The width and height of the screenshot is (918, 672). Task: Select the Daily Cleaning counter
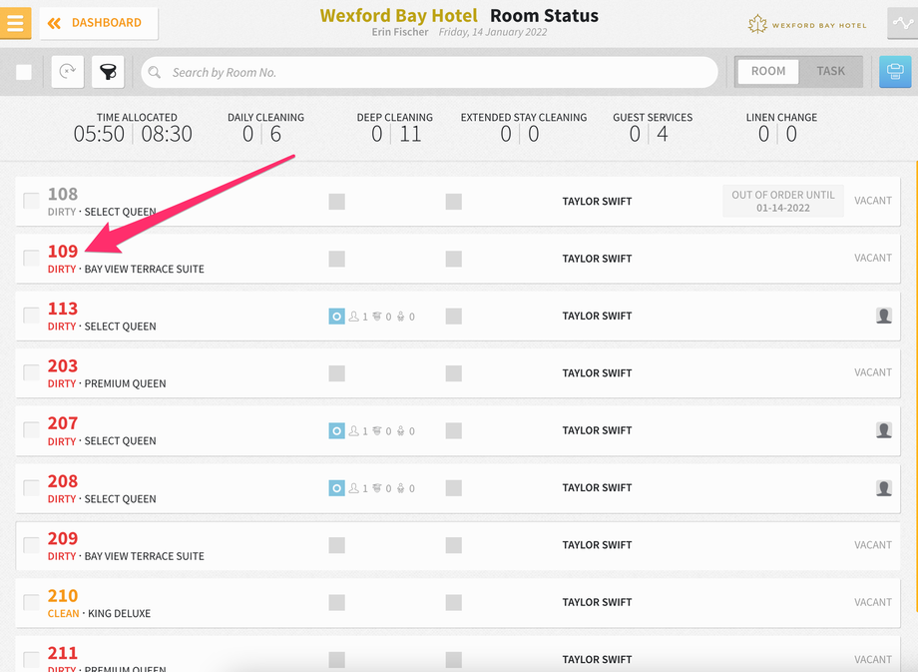pyautogui.click(x=265, y=128)
